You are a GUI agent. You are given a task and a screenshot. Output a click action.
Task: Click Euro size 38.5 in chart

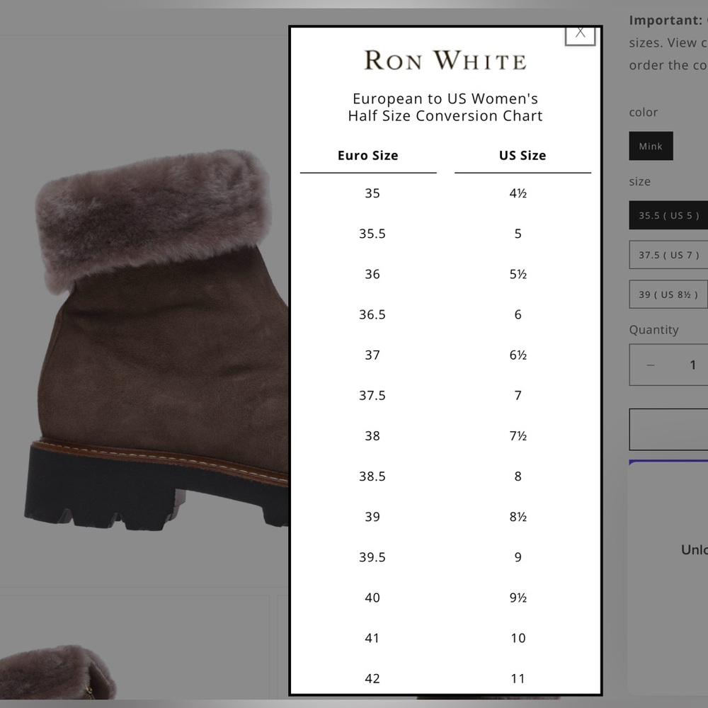tap(372, 476)
